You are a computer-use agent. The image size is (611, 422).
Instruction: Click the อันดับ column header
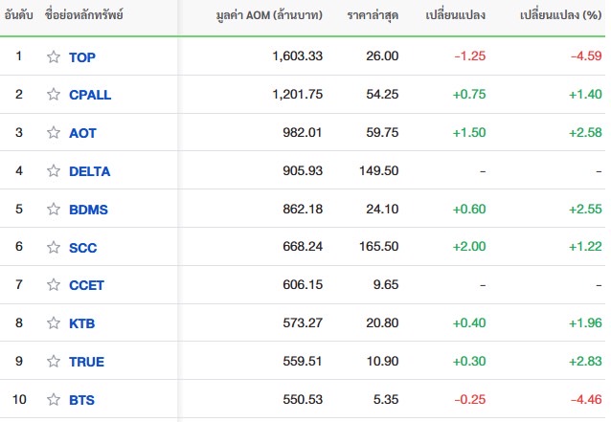pyautogui.click(x=18, y=15)
